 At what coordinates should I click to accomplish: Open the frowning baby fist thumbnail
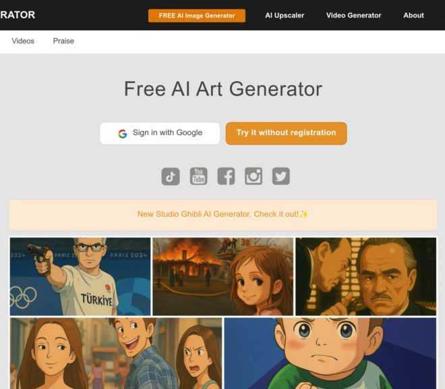[330, 353]
